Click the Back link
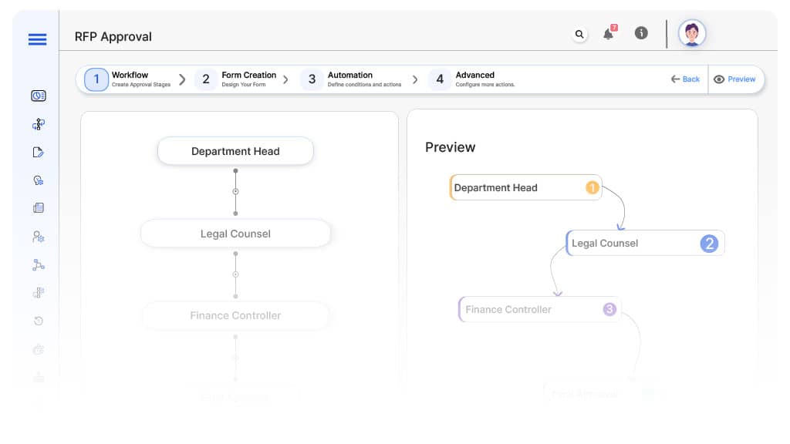 [685, 79]
